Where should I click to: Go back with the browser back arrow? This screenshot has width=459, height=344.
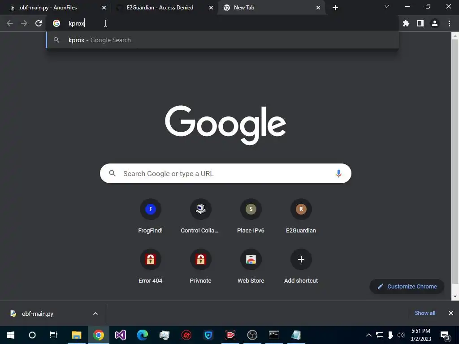(10, 23)
